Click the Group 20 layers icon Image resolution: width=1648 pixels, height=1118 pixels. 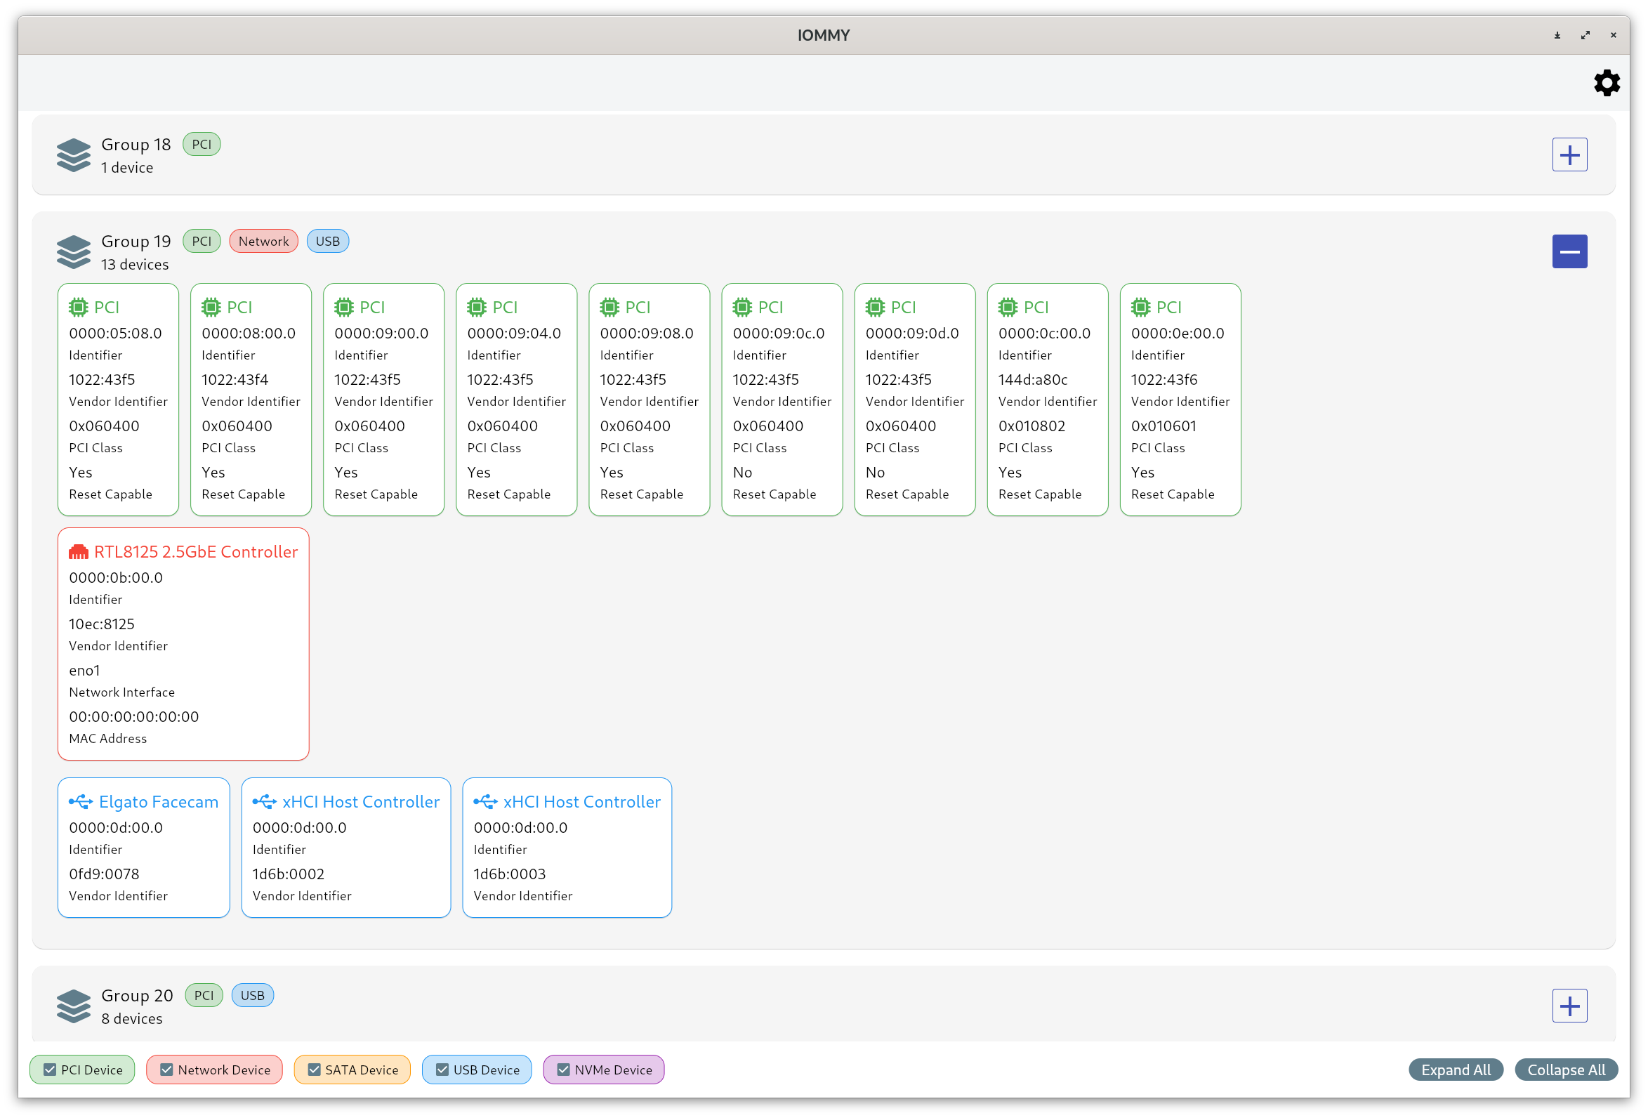(74, 1006)
